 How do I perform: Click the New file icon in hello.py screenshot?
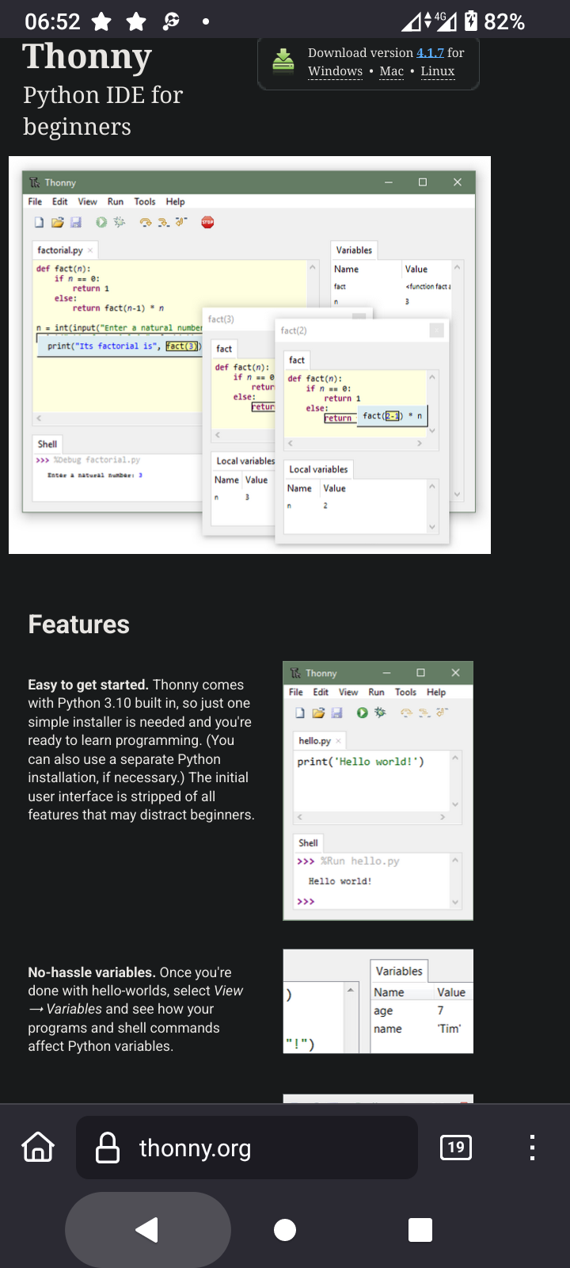point(300,713)
